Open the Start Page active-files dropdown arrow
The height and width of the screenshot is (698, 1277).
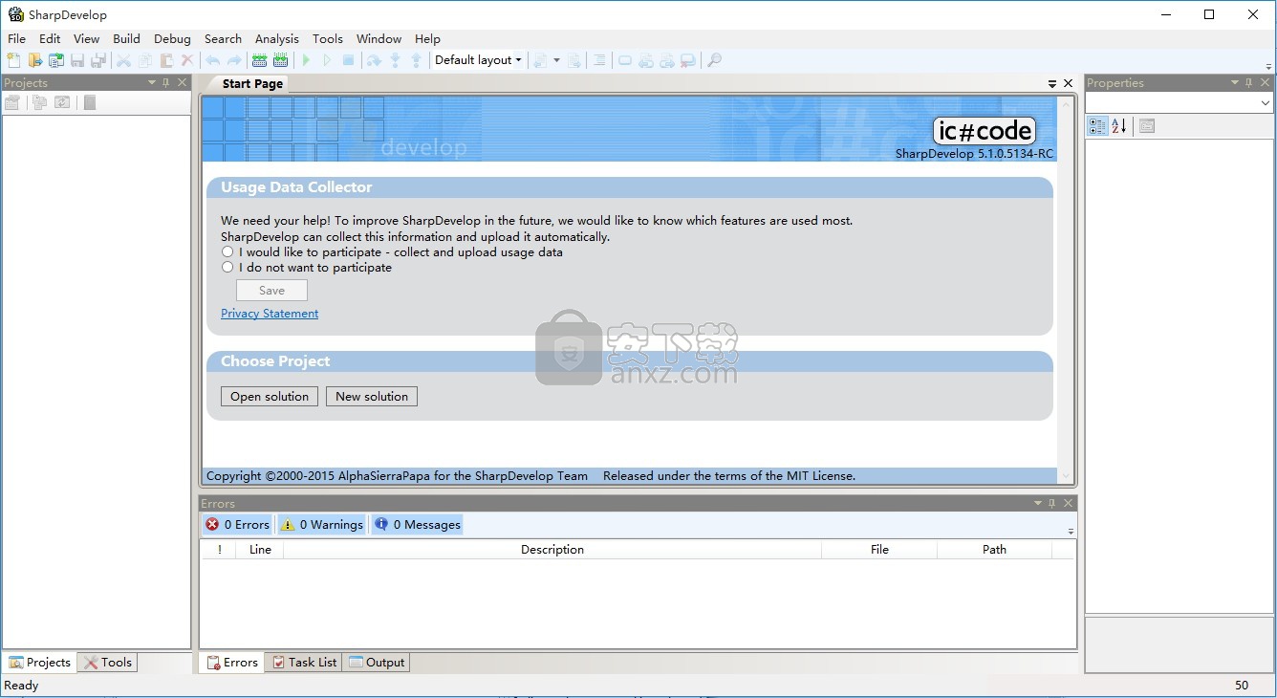click(1052, 84)
